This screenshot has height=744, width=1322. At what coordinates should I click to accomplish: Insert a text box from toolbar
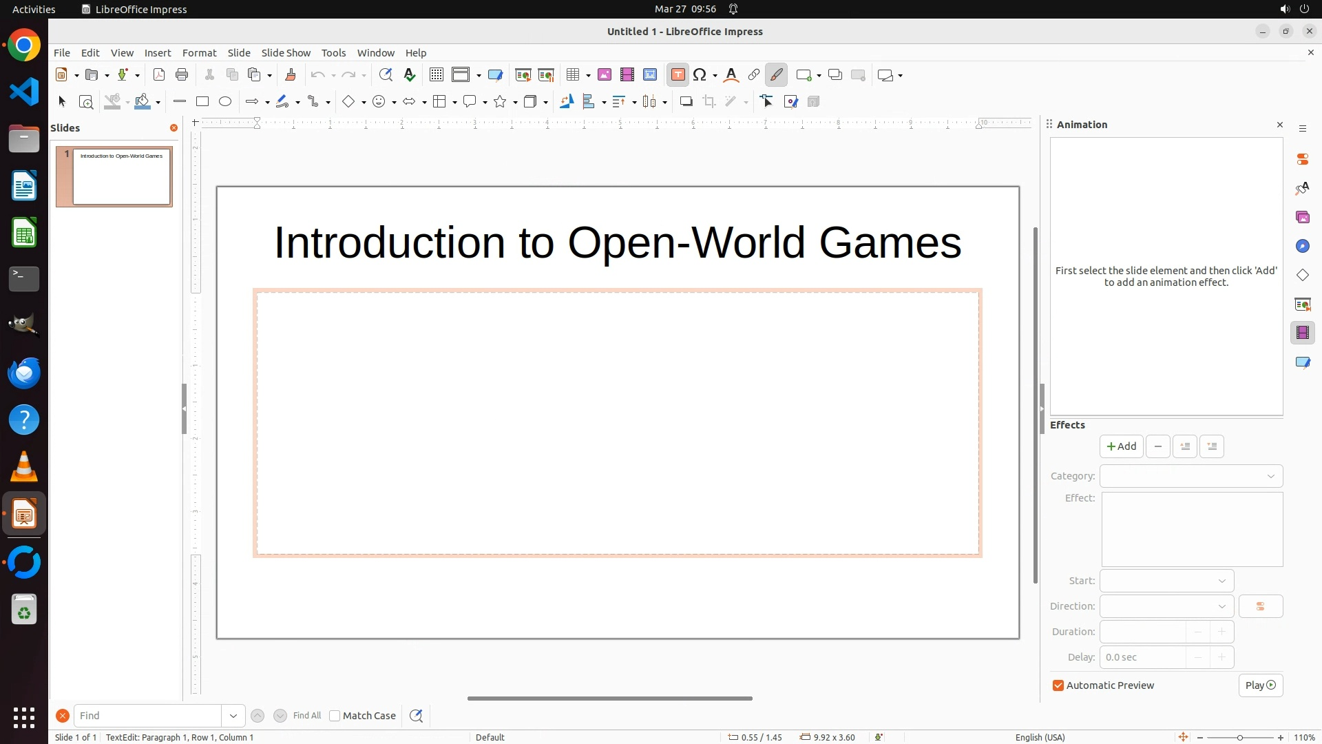tap(678, 75)
